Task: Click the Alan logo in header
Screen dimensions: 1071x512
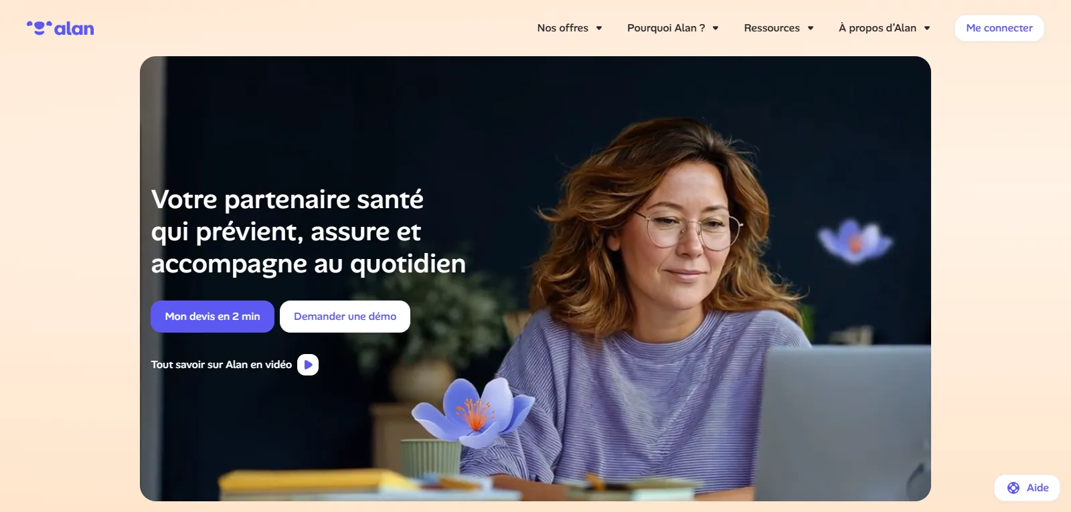Action: tap(60, 28)
